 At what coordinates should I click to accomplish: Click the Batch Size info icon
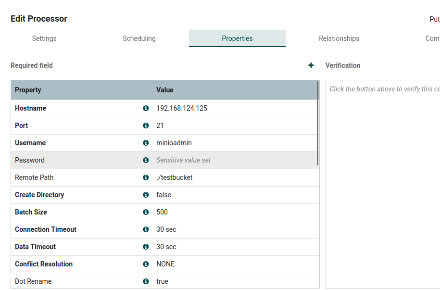click(x=146, y=212)
